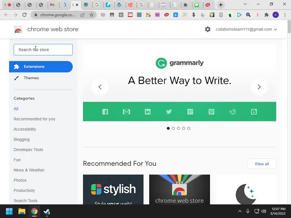The image size is (291, 218).
Task: Switch to the WordPress tab
Action: coord(119,5)
